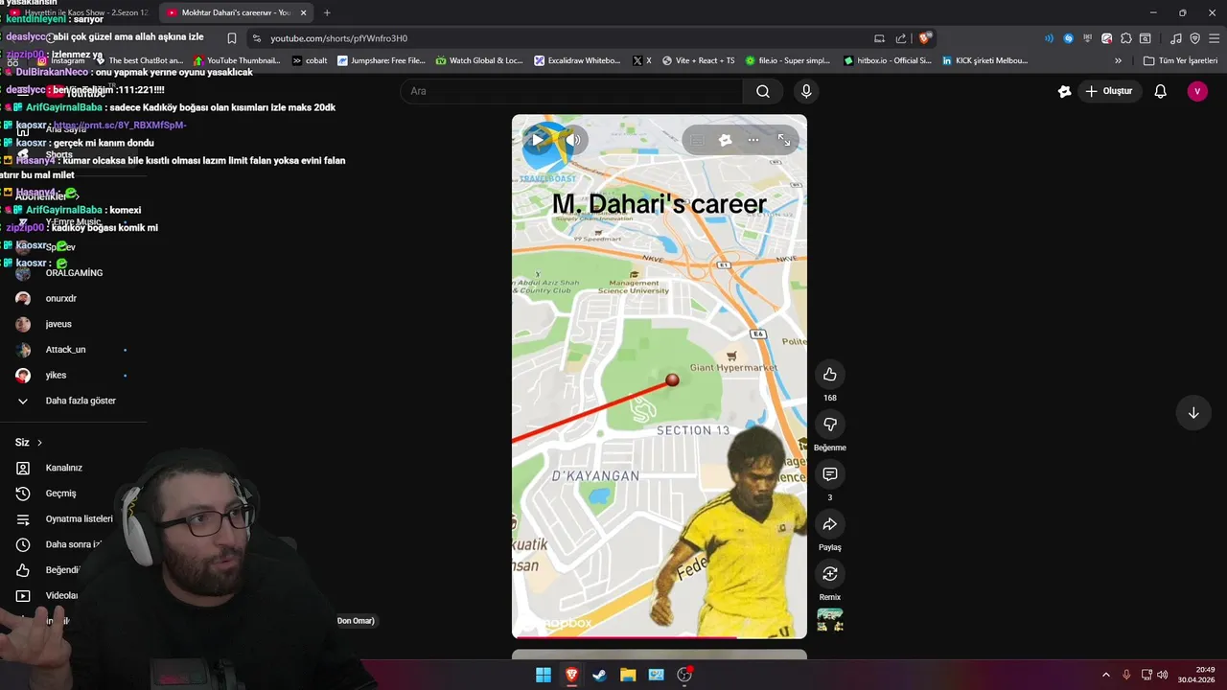
Task: Open the Shazam extension icon
Action: 1069,38
